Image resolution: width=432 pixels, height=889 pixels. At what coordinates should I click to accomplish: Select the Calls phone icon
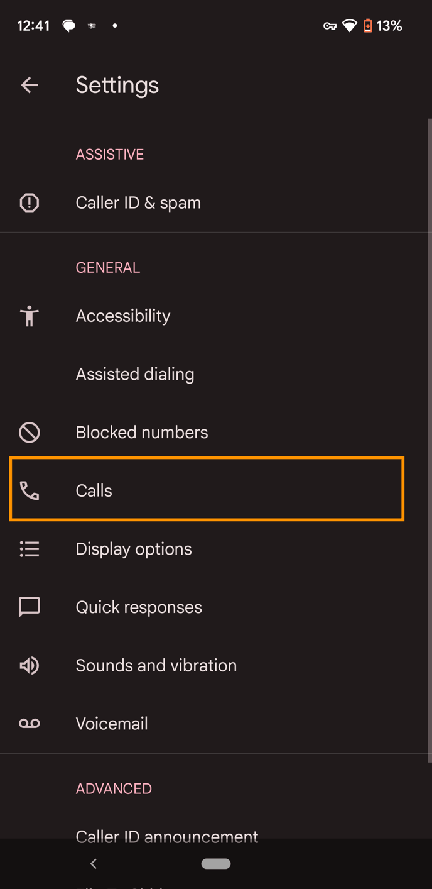[x=29, y=490]
